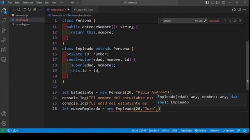Open the Source Control view
Image resolution: width=250 pixels, height=140 pixels.
[x=4, y=30]
